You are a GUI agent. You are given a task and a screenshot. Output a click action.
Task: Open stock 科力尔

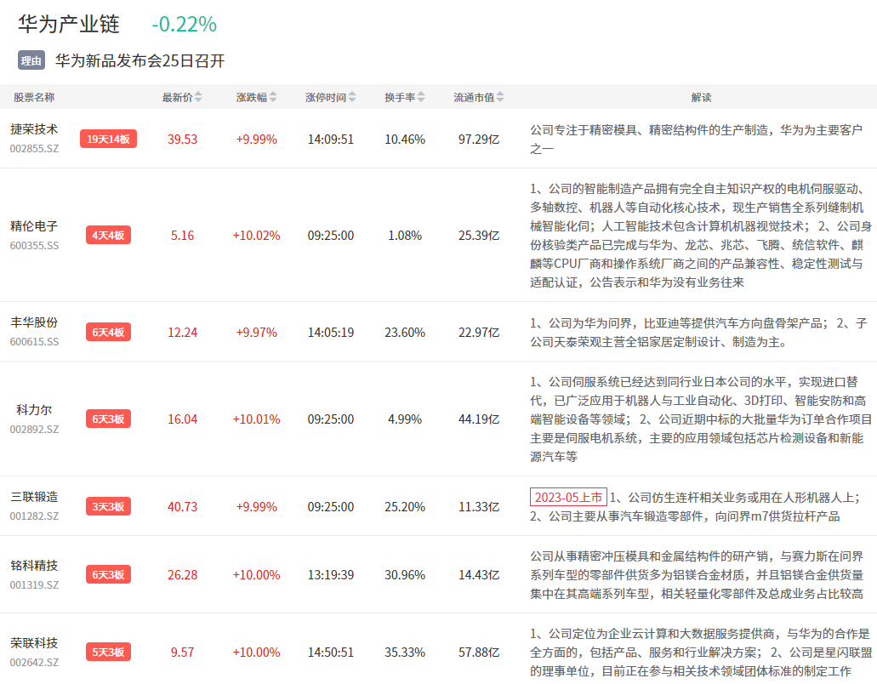coord(34,410)
